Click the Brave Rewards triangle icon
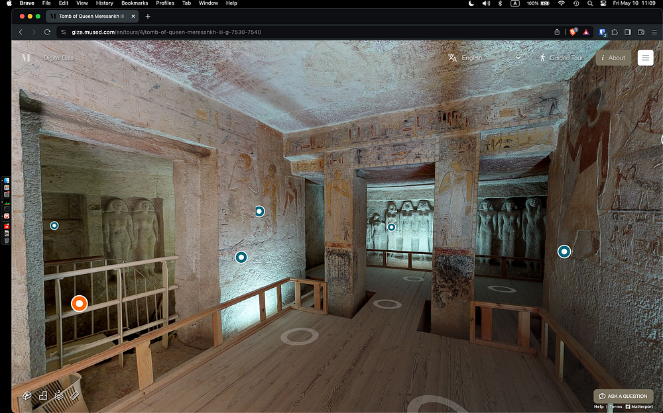The image size is (663, 413). coord(587,32)
